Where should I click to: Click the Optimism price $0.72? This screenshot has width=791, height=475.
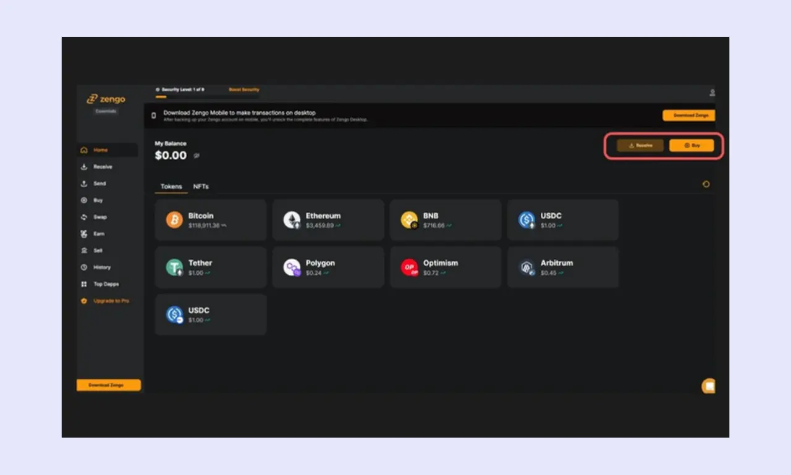click(x=431, y=273)
